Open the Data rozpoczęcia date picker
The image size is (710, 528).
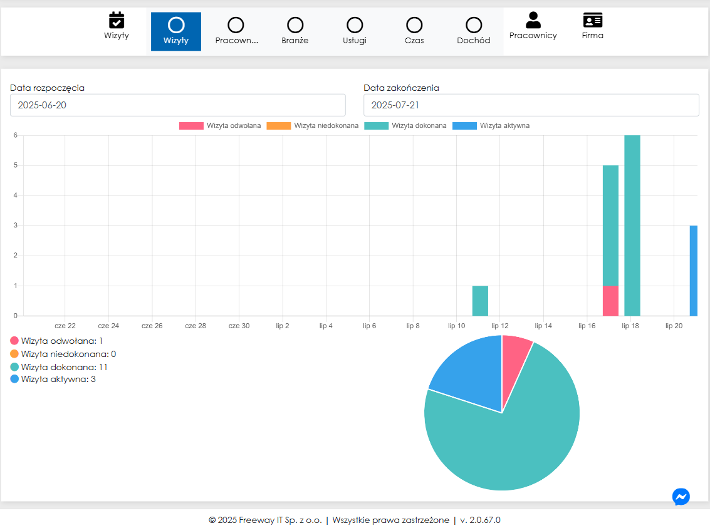[177, 105]
